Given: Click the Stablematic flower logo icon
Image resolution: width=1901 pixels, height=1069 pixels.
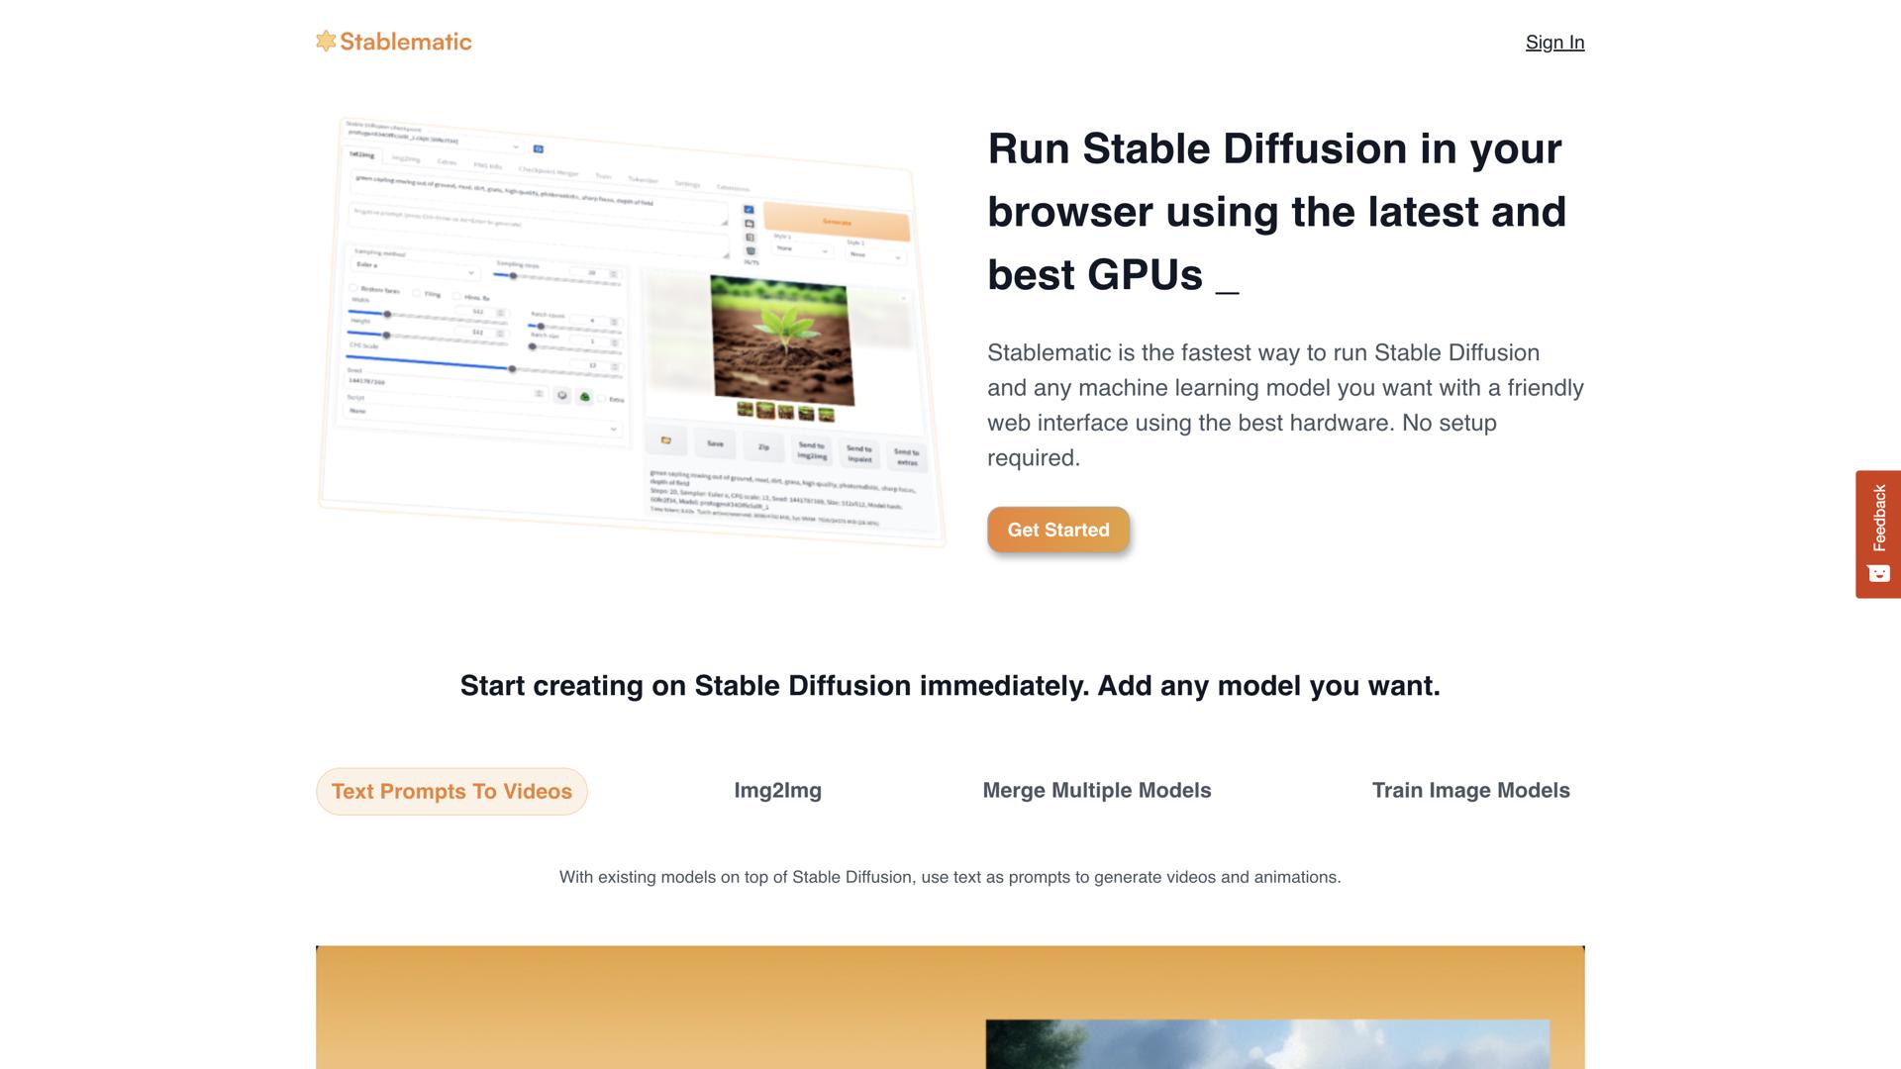Looking at the screenshot, I should click(x=324, y=42).
